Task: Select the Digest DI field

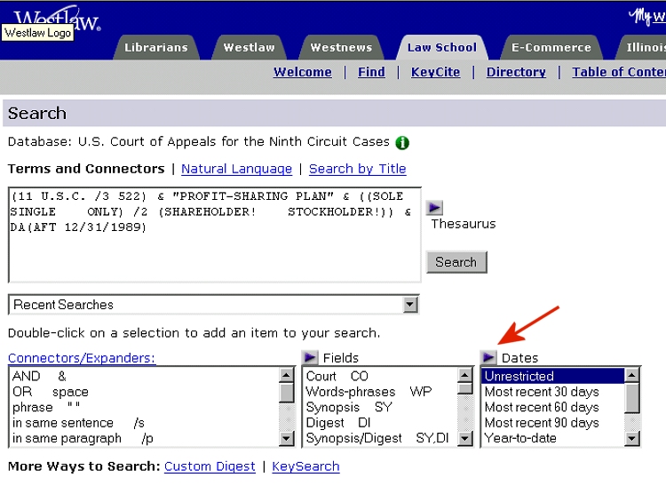Action: point(380,423)
